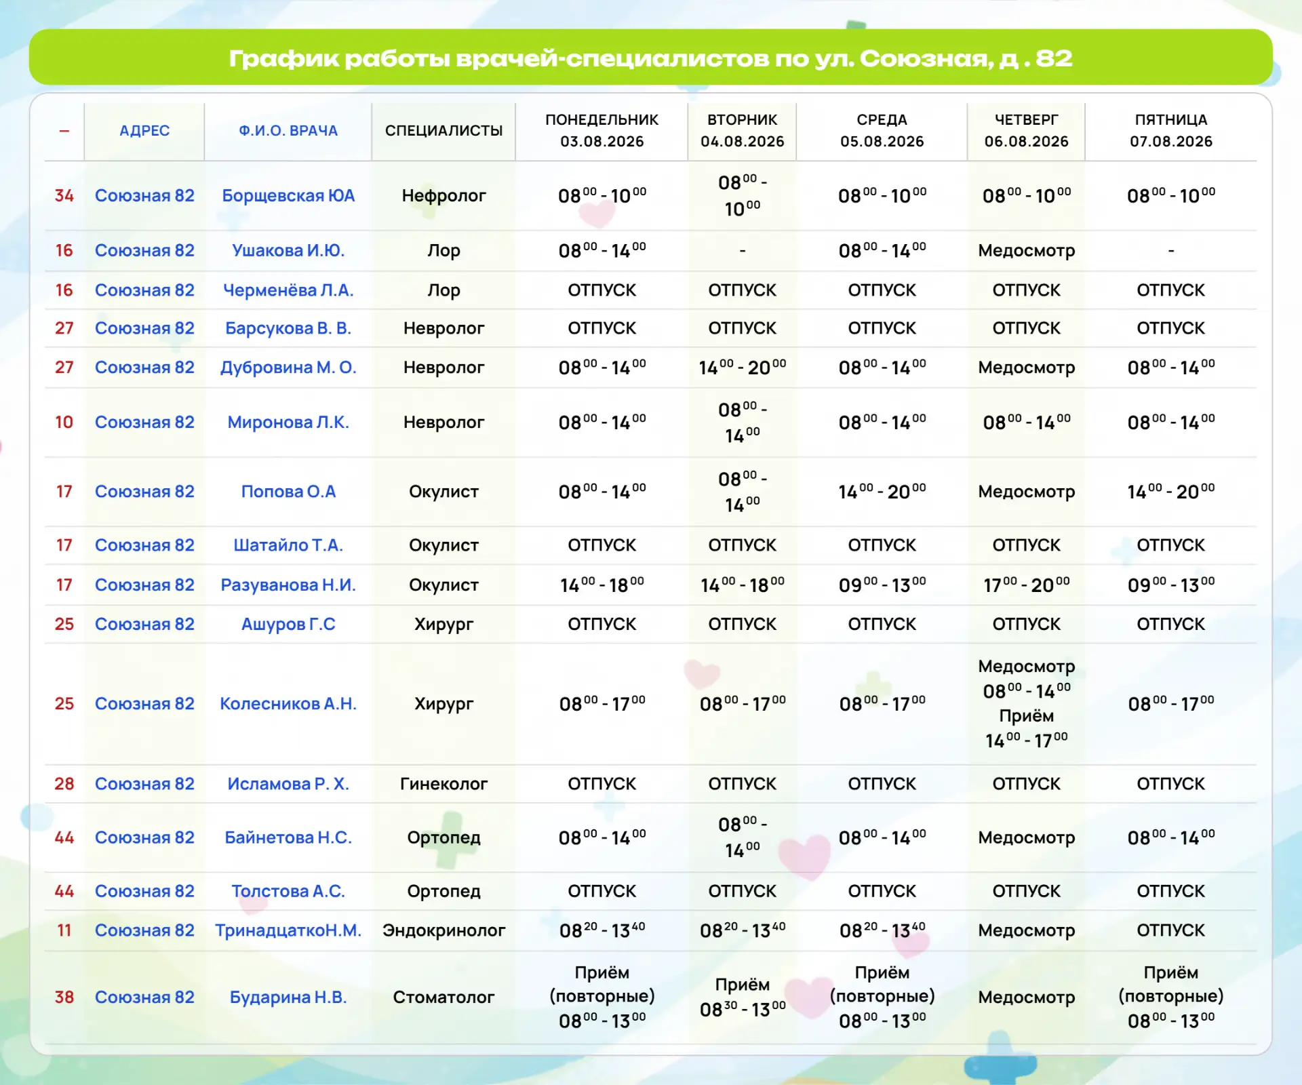The width and height of the screenshot is (1302, 1085).
Task: Click Ушакова's Thursday "Медосмотр" cell
Action: pos(1027,251)
